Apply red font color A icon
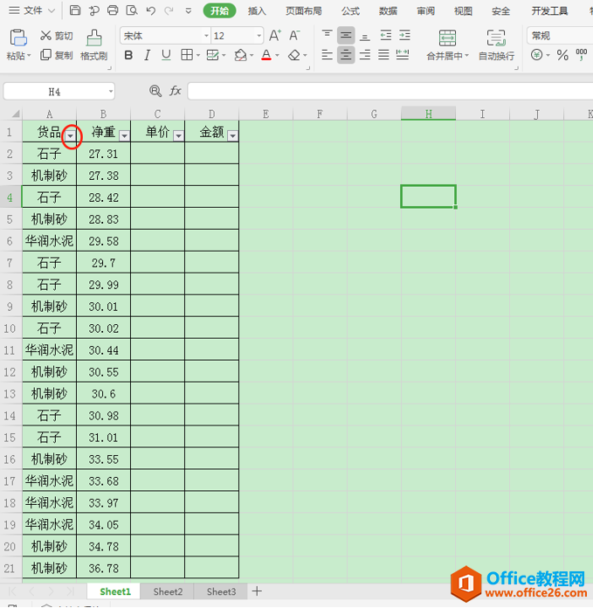Screen dimensions: 593x608 (266, 55)
